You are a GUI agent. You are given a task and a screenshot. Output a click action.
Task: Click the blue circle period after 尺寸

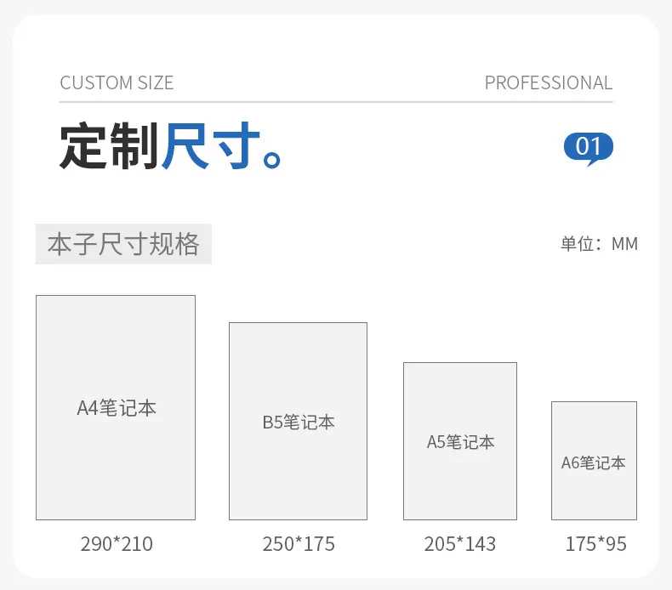click(x=271, y=159)
